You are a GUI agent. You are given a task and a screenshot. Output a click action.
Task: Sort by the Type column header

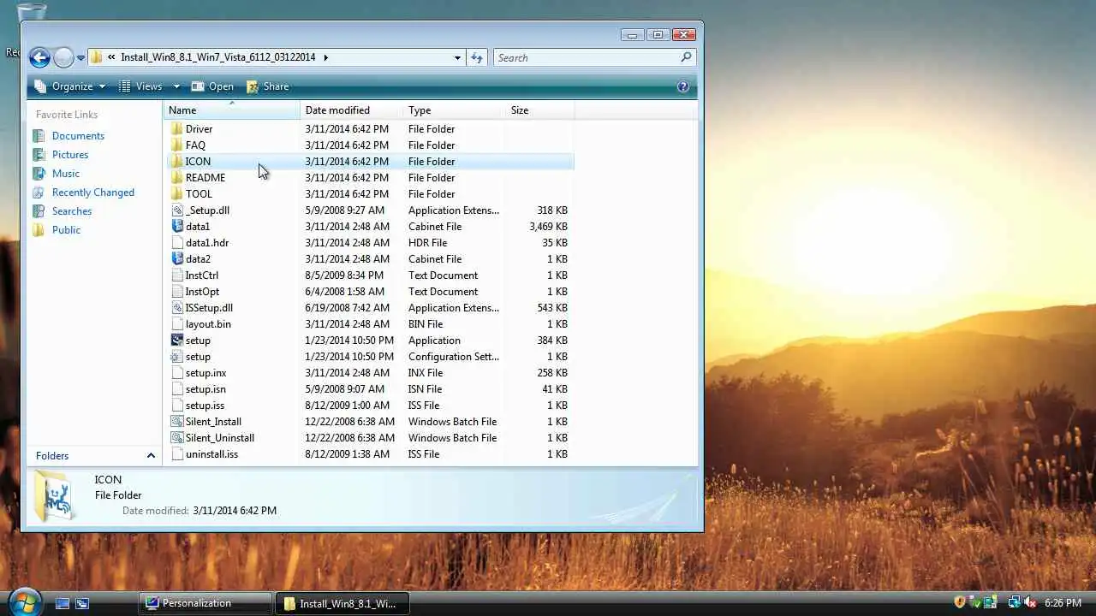pyautogui.click(x=454, y=110)
